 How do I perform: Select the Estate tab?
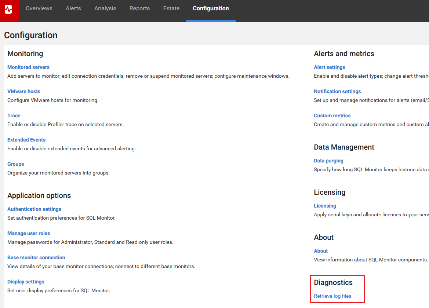(171, 8)
